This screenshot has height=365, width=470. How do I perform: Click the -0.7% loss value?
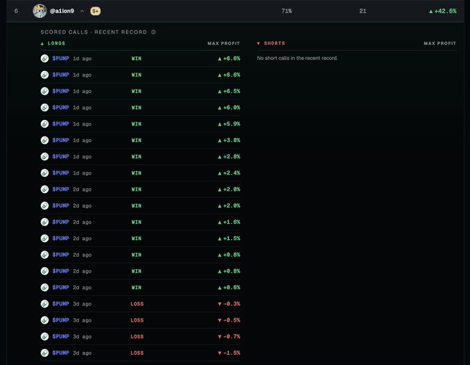pyautogui.click(x=229, y=336)
